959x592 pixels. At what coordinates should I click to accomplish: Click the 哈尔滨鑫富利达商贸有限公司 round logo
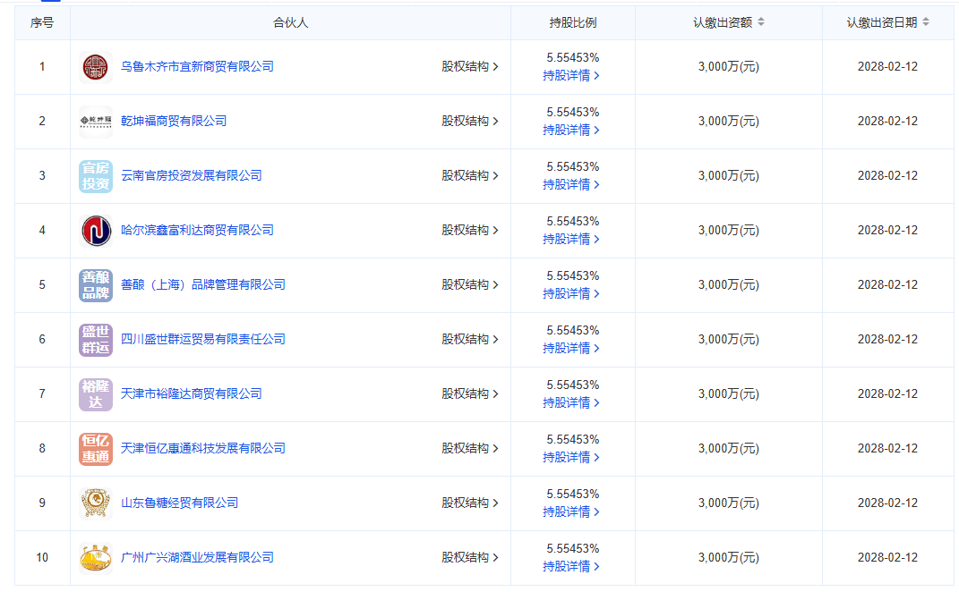tap(96, 231)
